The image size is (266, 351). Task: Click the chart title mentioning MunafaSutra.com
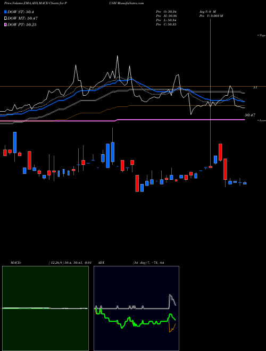click(74, 3)
